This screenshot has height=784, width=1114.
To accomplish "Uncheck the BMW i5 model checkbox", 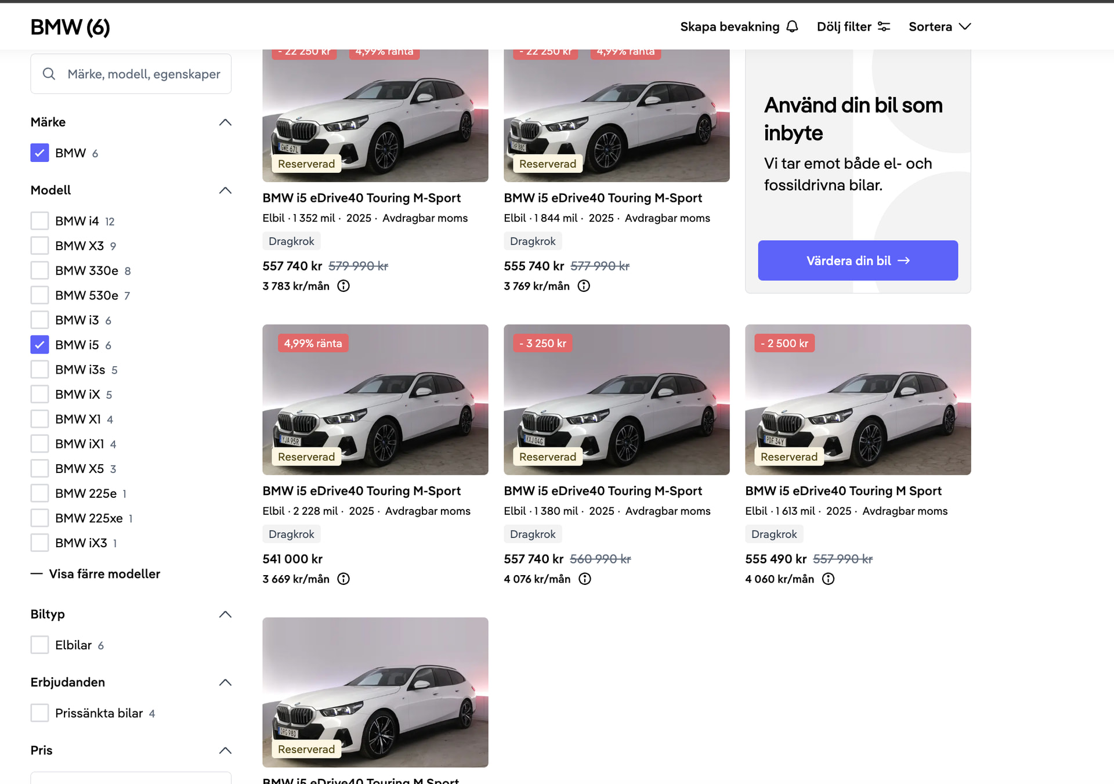I will [x=39, y=345].
